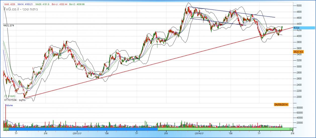The image size is (316, 138).
Task: Click the zoom-out icon on the chart scrollbar
Action: (x=4, y=129)
